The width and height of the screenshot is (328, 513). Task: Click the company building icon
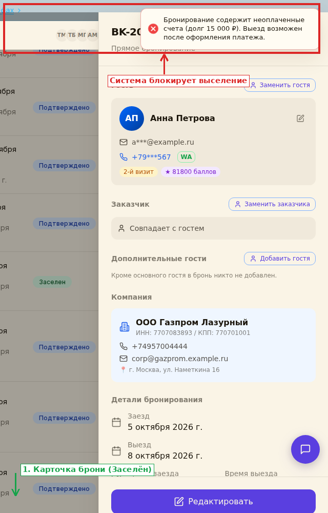pyautogui.click(x=125, y=327)
